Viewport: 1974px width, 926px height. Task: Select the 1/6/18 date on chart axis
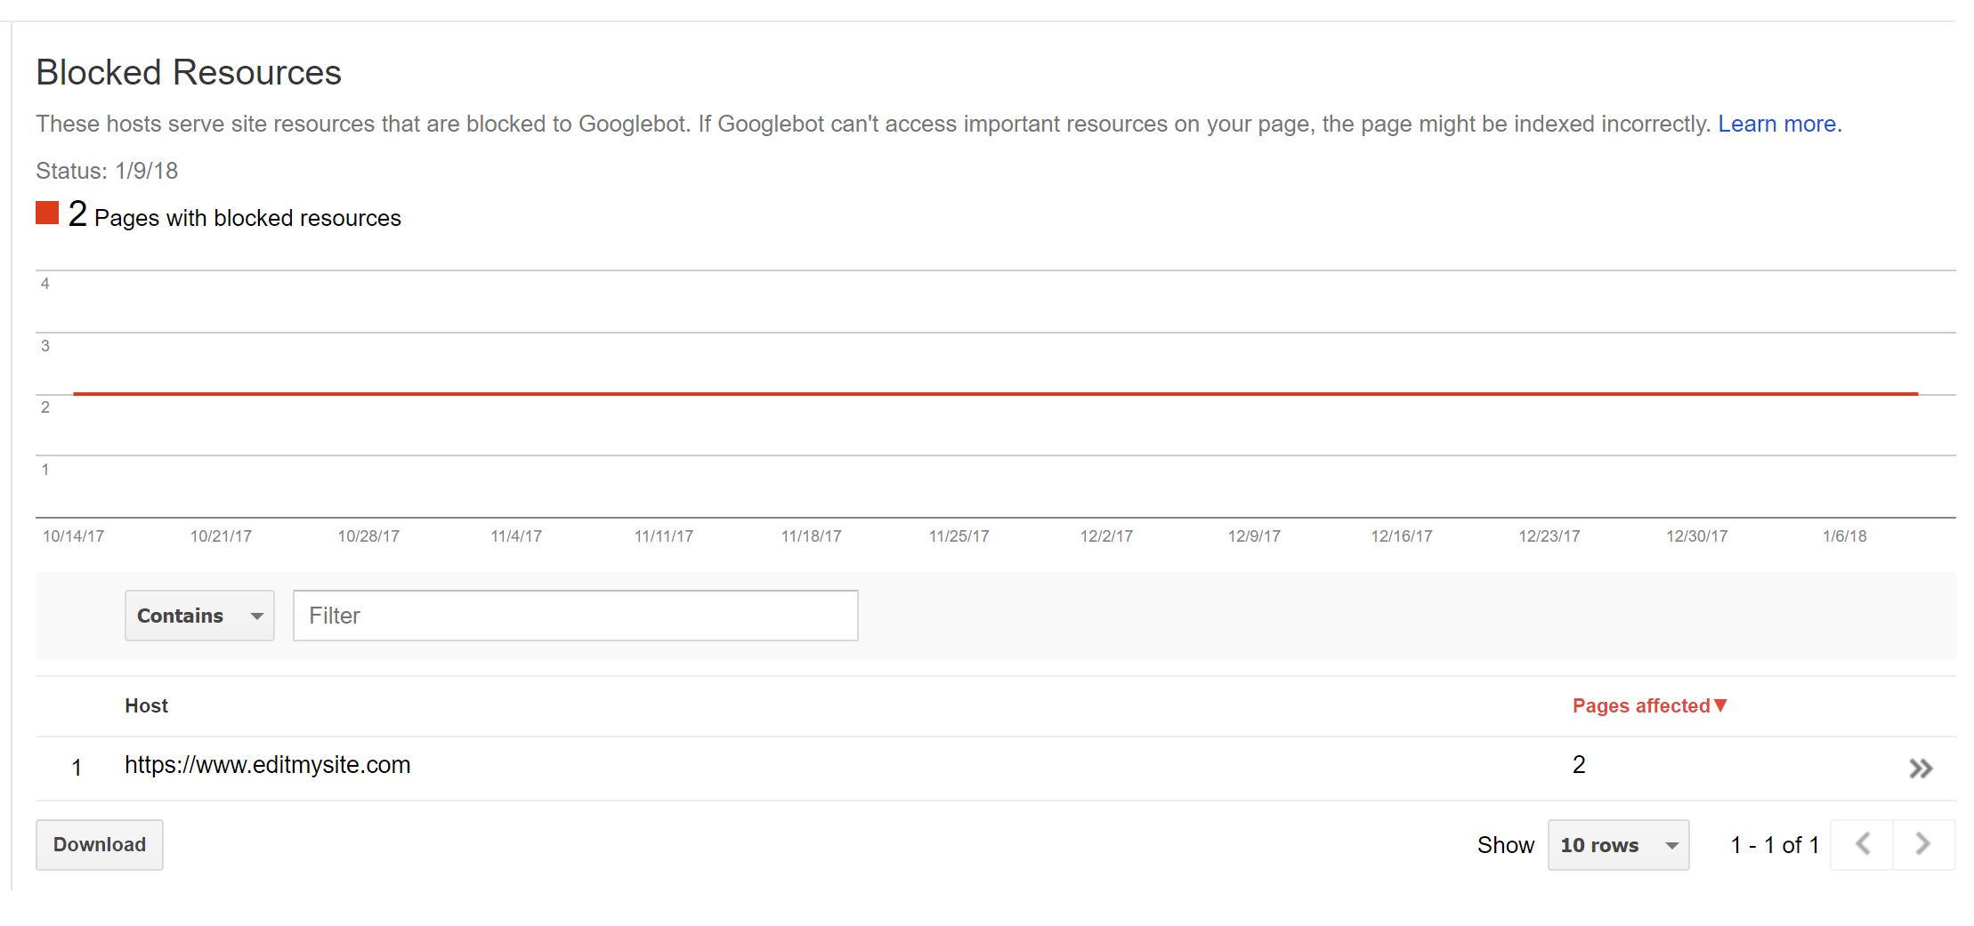click(1844, 536)
